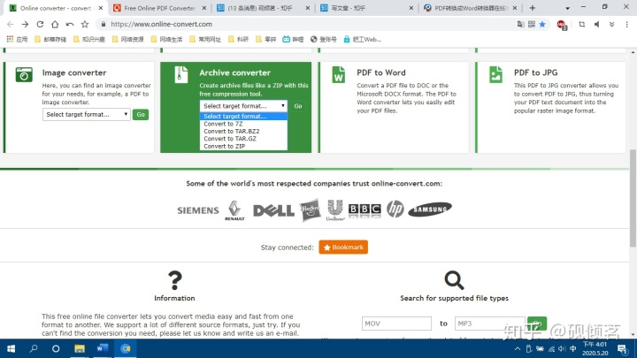
Task: Click the MP3 target format field
Action: 489,324
